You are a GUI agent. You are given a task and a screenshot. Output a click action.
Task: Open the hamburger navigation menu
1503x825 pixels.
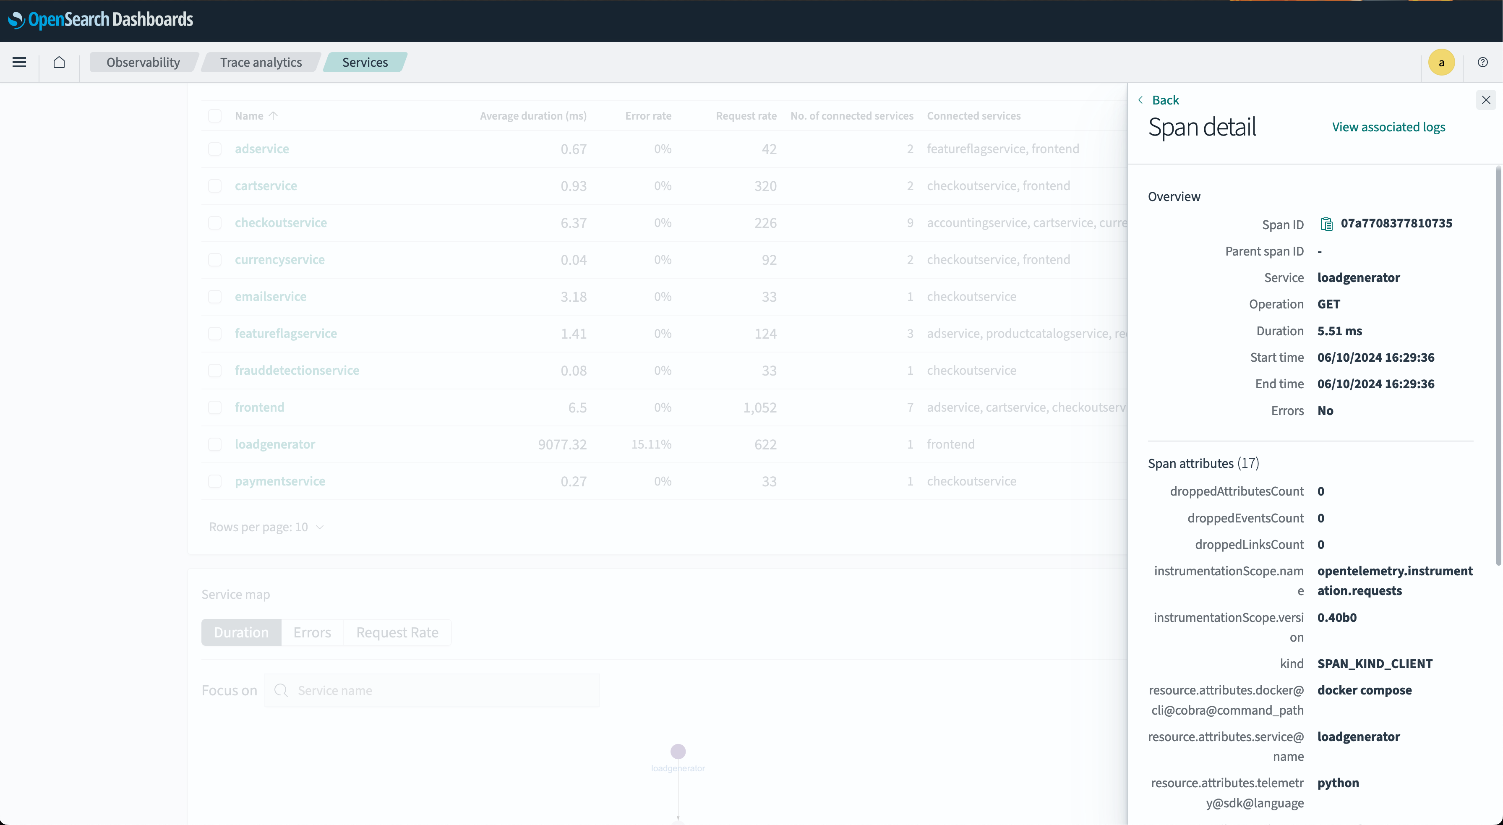click(19, 63)
